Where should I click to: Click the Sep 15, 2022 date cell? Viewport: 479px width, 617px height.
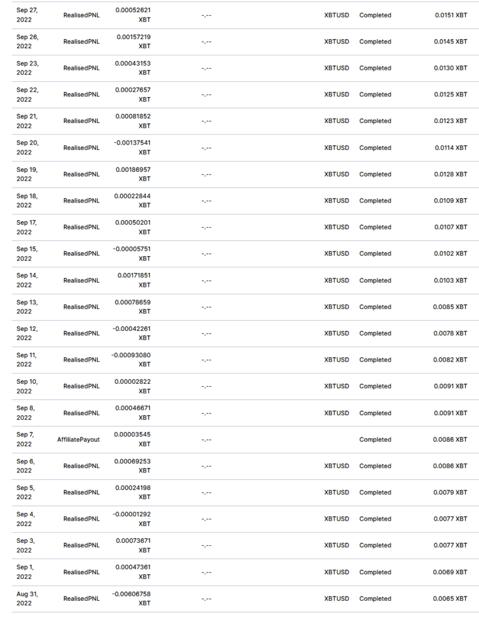click(27, 254)
